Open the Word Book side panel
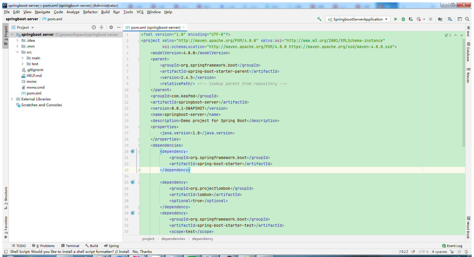Screen dimensions: 474x257 (x=468, y=227)
